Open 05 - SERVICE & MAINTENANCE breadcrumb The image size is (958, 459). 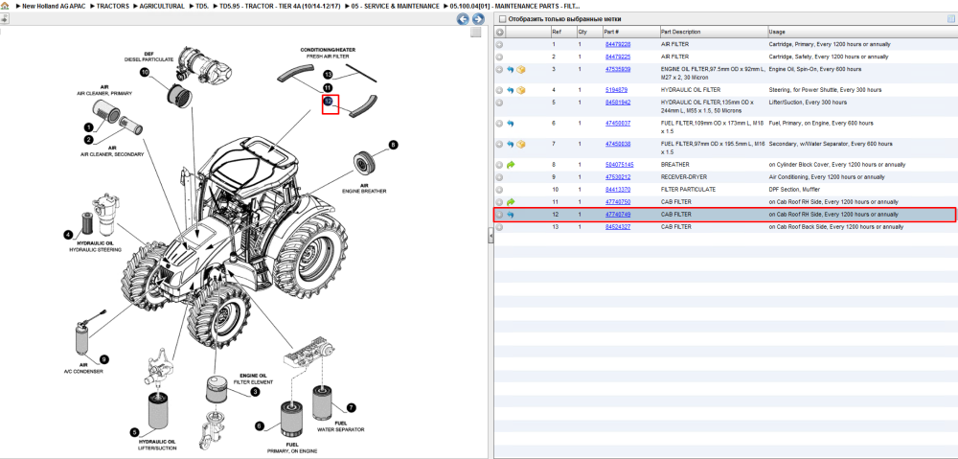click(x=395, y=6)
